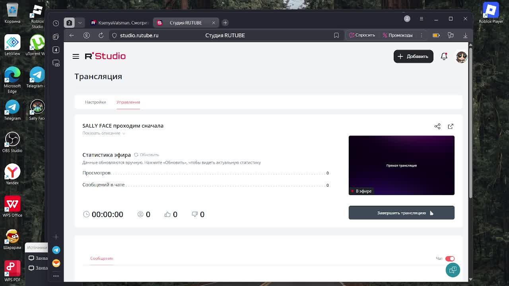509x286 pixels.
Task: Click the Сообщений в чате statistics label
Action: (x=103, y=185)
